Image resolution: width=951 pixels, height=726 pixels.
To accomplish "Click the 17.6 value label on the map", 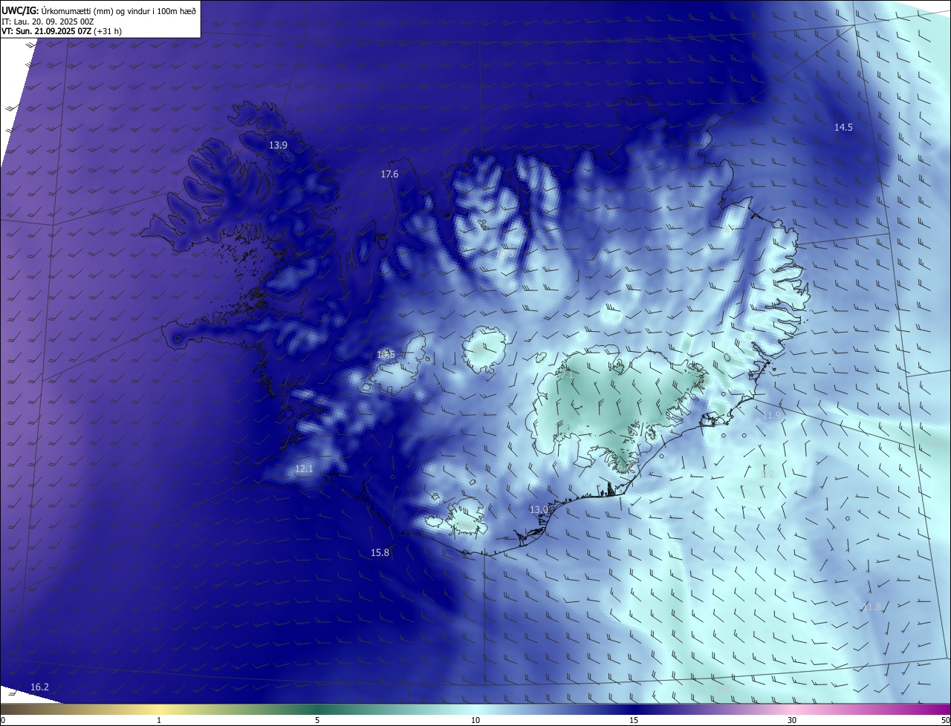I will pos(389,174).
